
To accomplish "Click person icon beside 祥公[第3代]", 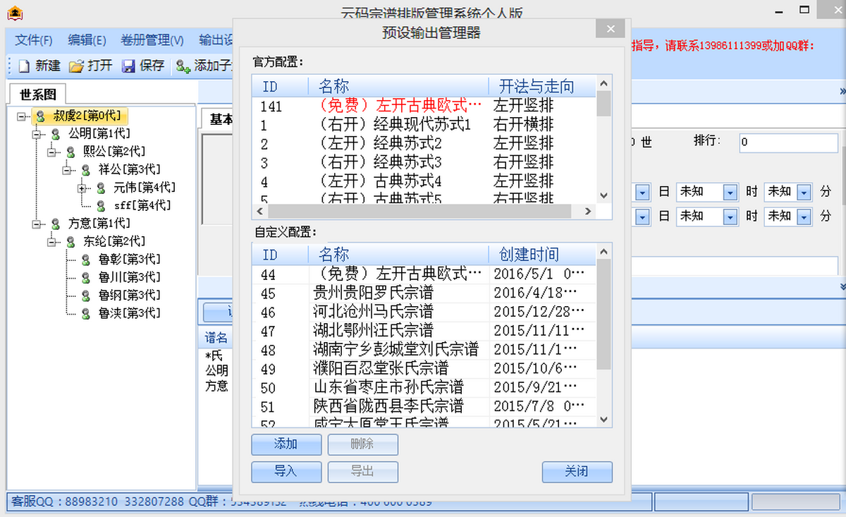I will coord(85,170).
